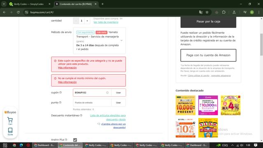263x148 pixels.
Task: Click the page vertical scrollbar thumb
Action: 261,44
